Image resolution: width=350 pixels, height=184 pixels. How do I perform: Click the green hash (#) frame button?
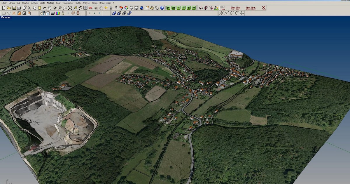pyautogui.click(x=183, y=8)
